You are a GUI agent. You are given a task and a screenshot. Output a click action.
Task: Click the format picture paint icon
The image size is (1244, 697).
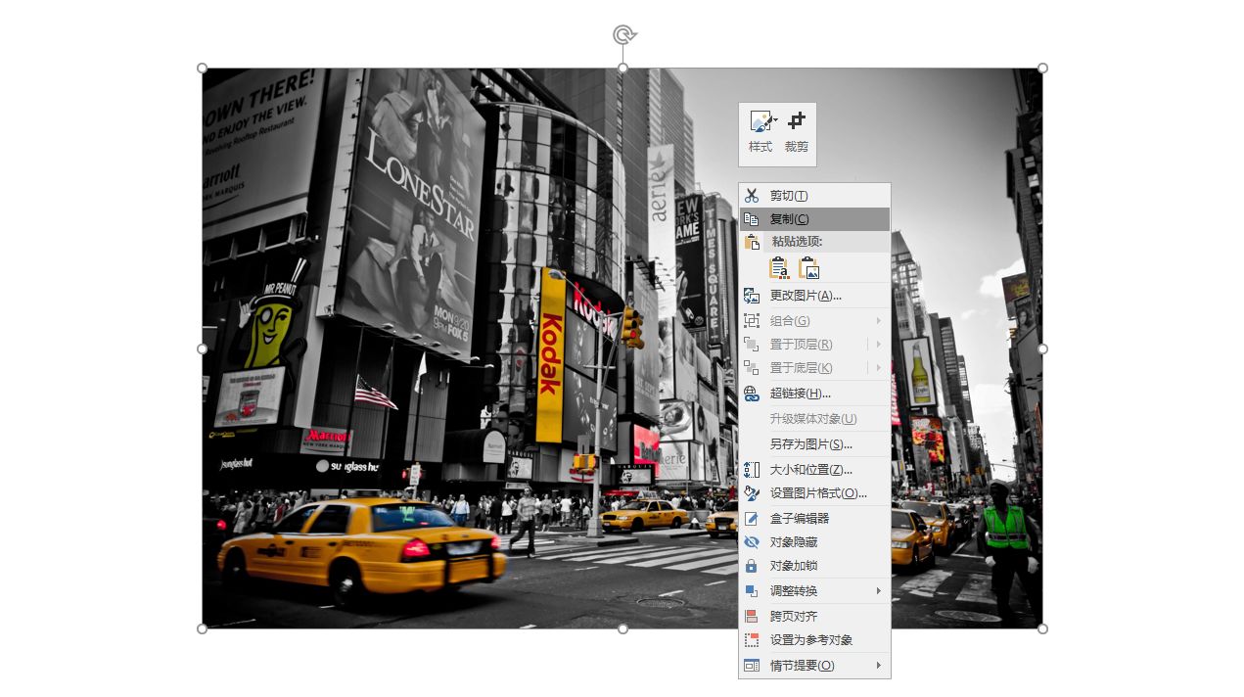click(x=752, y=493)
